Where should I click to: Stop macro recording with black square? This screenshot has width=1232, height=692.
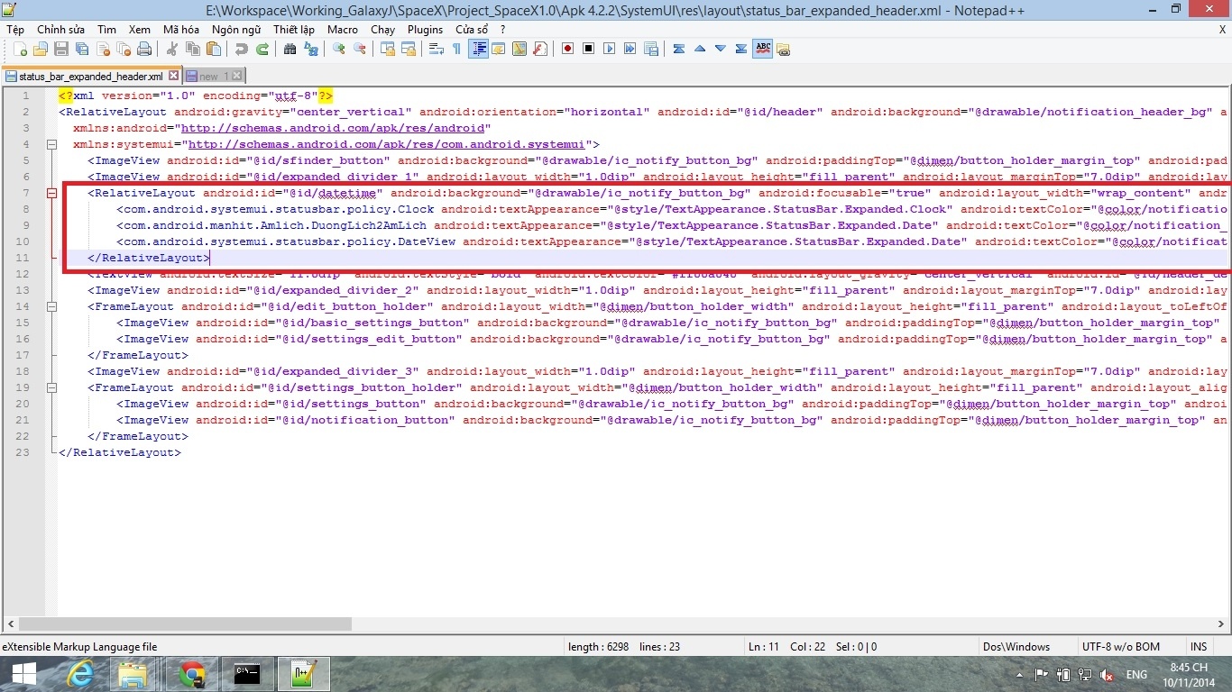(x=588, y=49)
